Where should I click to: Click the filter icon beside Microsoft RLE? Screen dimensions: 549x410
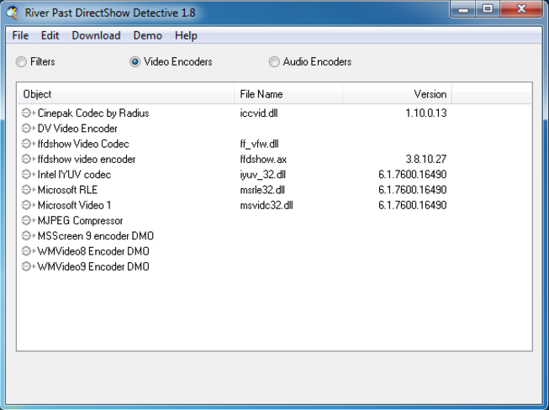pos(29,190)
